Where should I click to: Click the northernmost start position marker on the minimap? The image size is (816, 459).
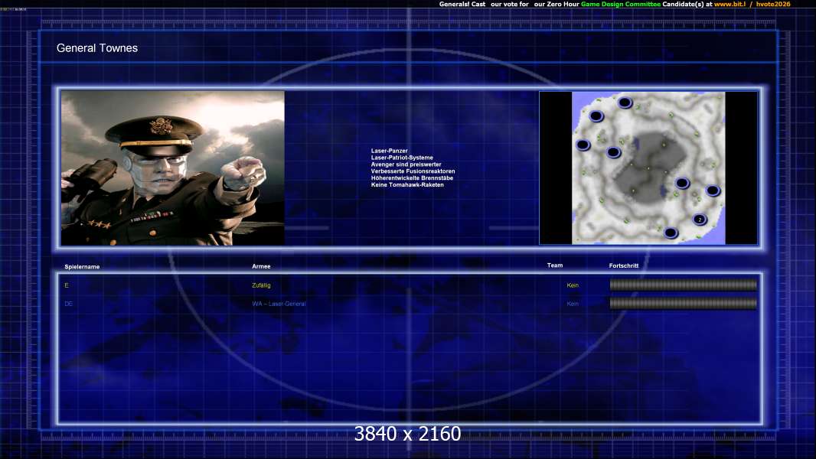625,103
